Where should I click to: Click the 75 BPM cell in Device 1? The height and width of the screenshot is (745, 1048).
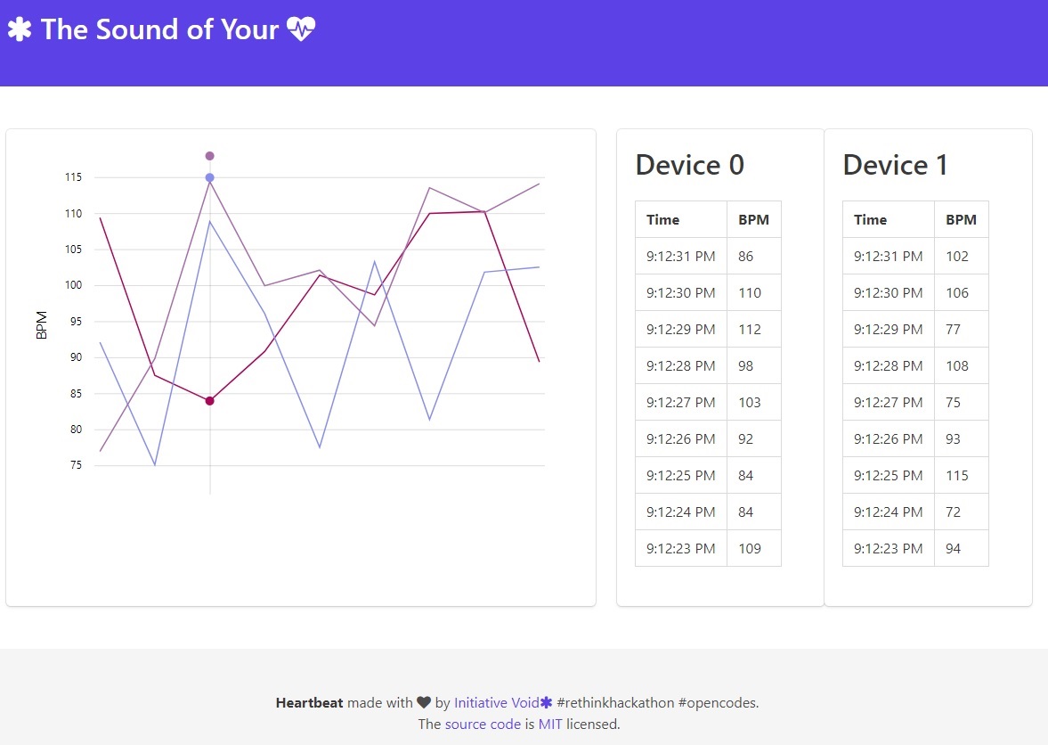tap(961, 402)
